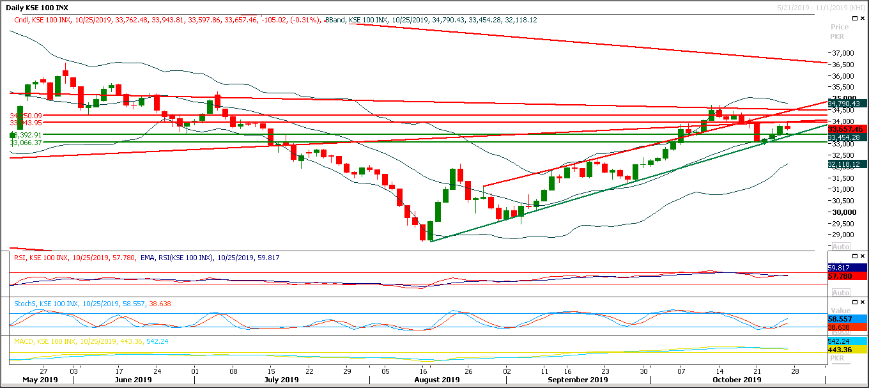
Task: Maximize the StochS indicator pane
Action: coord(854,301)
